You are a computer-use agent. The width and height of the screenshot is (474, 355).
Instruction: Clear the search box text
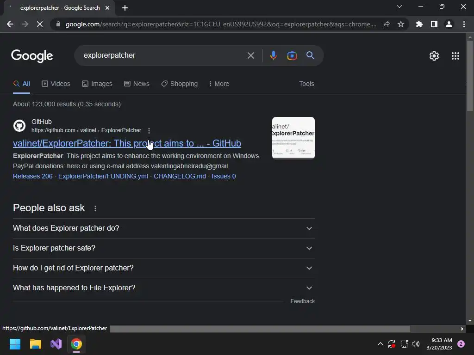click(x=250, y=55)
